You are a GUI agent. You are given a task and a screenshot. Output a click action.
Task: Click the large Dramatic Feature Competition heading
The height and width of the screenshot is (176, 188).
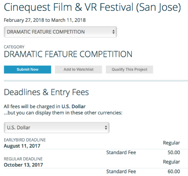coord(68,54)
